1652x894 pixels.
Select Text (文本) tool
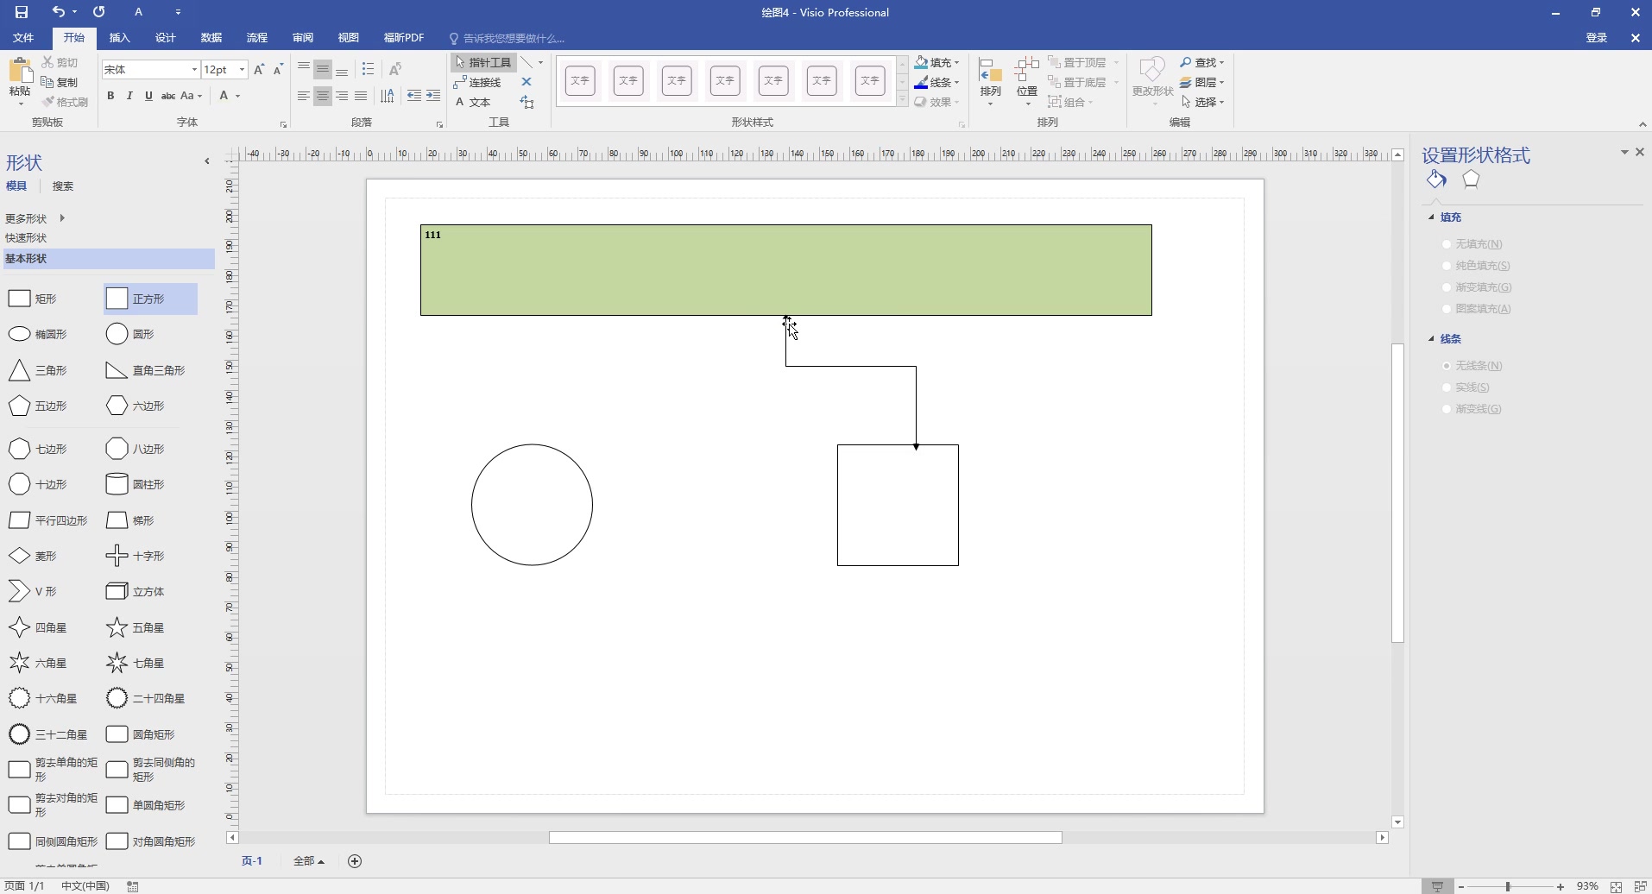473,102
